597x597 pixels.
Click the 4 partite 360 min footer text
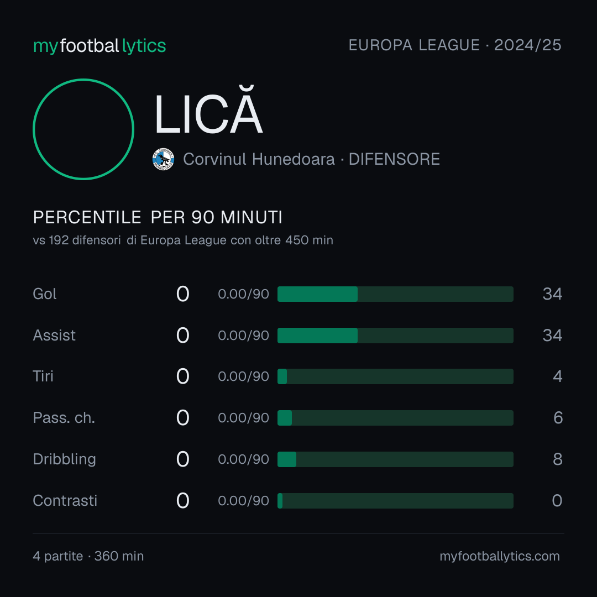(88, 556)
